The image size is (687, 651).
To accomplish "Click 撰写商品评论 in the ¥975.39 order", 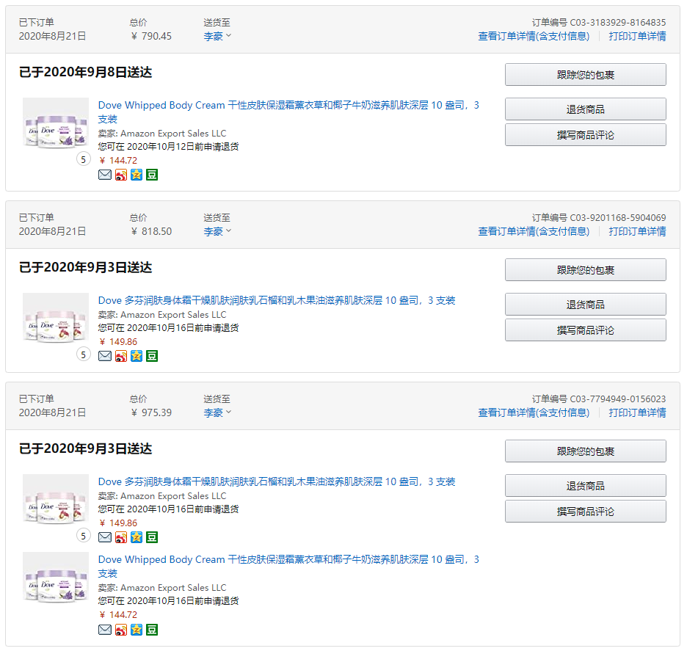I will tap(585, 512).
